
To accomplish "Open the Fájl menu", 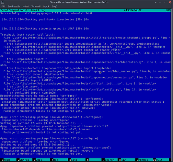I will pos(3,6).
